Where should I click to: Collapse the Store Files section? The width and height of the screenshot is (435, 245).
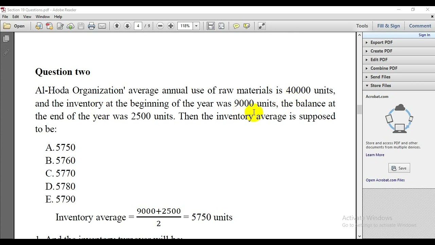tap(399, 86)
